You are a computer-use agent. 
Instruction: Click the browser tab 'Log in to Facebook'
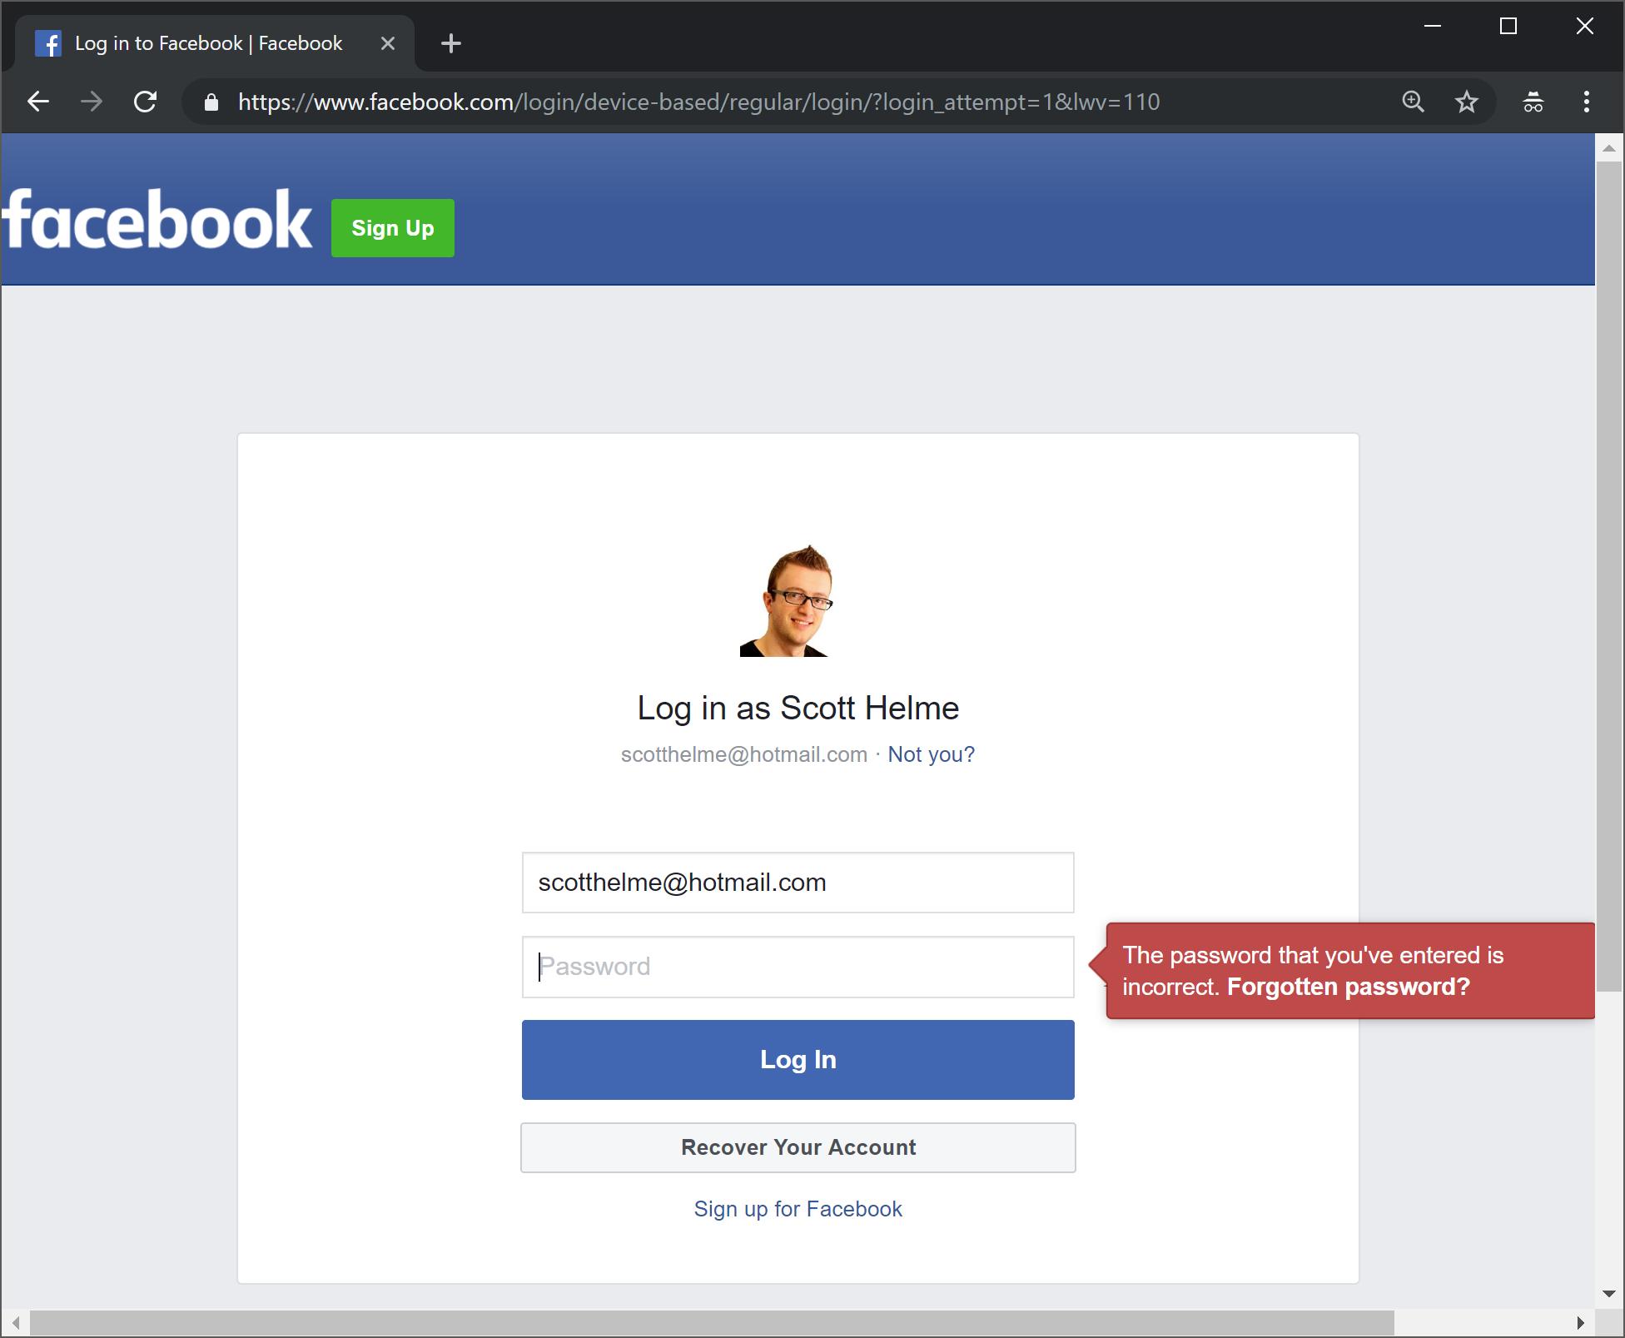pyautogui.click(x=209, y=42)
